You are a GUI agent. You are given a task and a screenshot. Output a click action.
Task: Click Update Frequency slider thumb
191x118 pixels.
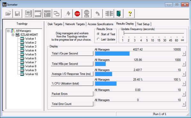point(123,33)
